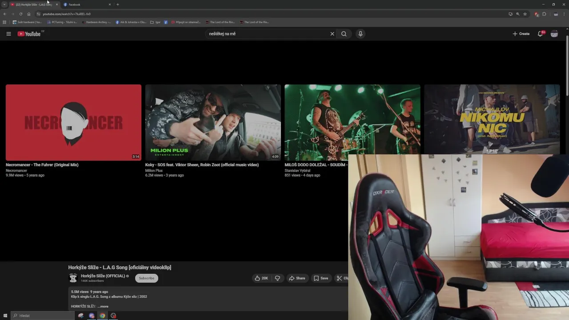The height and width of the screenshot is (320, 569).
Task: Click the address bar URL
Action: (67, 14)
